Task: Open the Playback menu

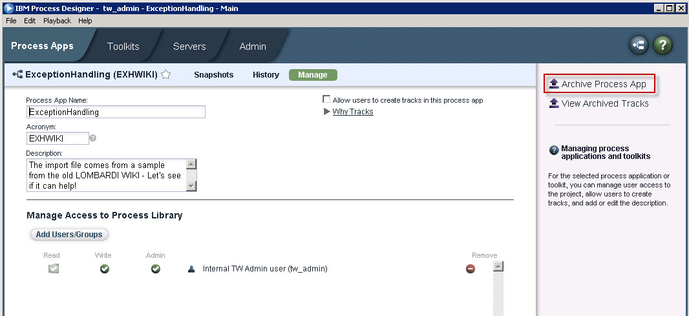Action: [57, 21]
